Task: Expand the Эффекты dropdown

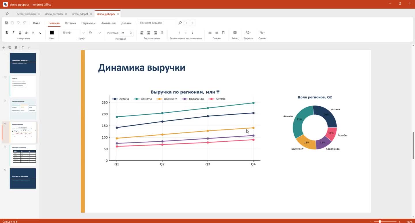Action: click(x=248, y=33)
